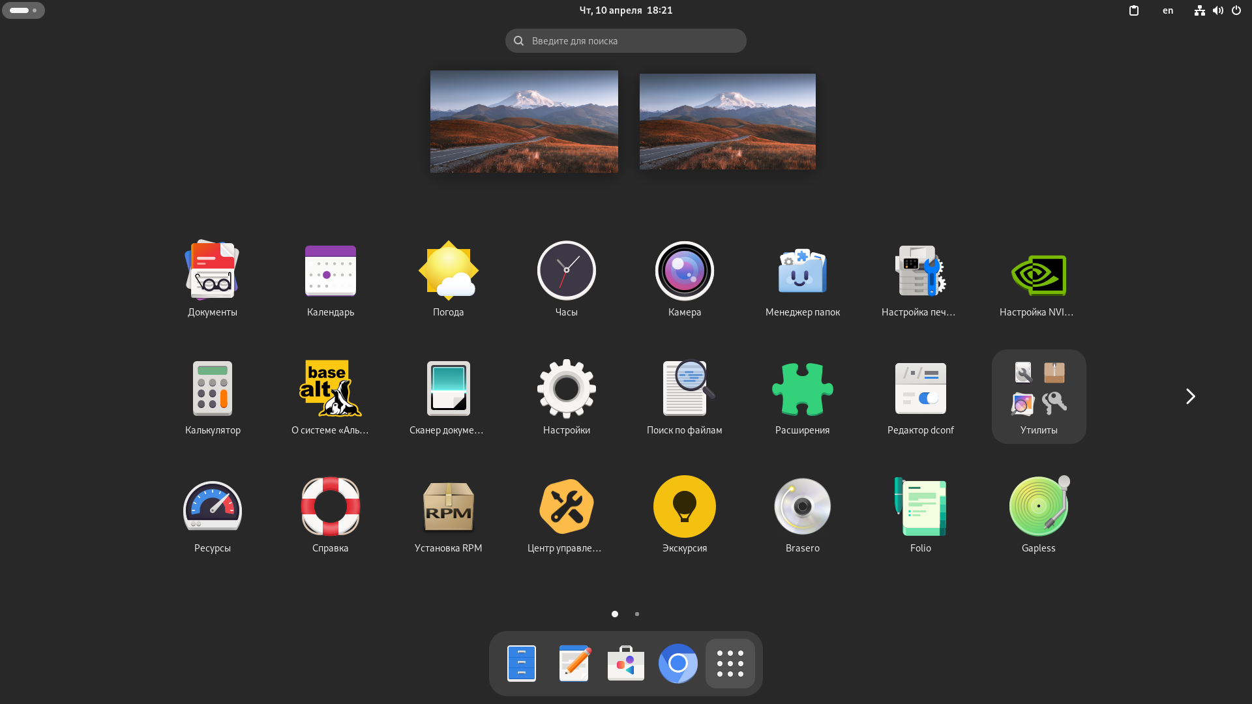Launch Центр управления app

tap(567, 514)
